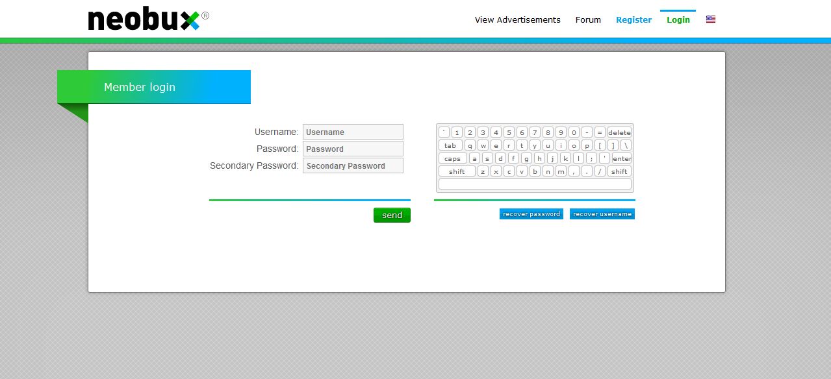Click the u key on virtual keyboard
The width and height of the screenshot is (831, 379).
(x=548, y=145)
